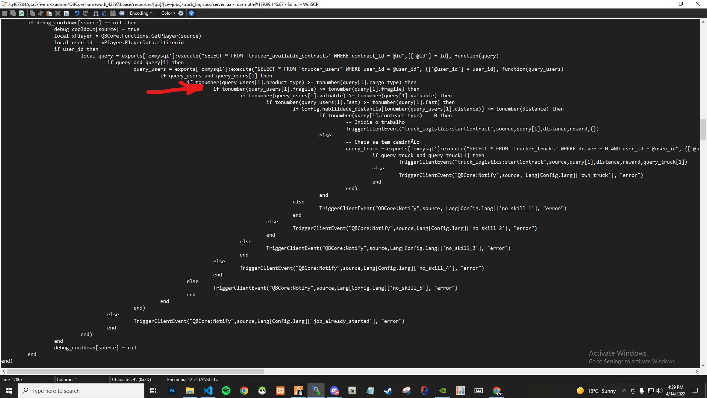Click the 'Encoding: 1252' status entry
This screenshot has height=398, width=707.
[x=193, y=380]
